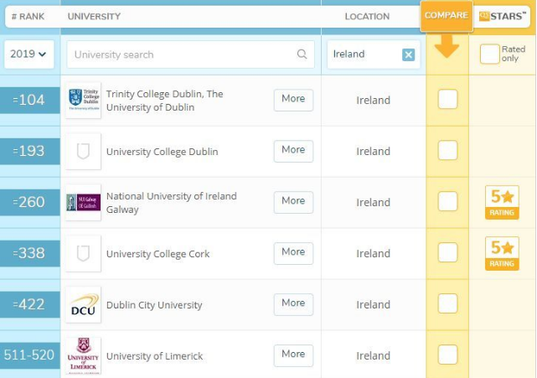This screenshot has height=378, width=537.
Task: Open NUI Galway 5-star rating badge
Action: pos(502,202)
